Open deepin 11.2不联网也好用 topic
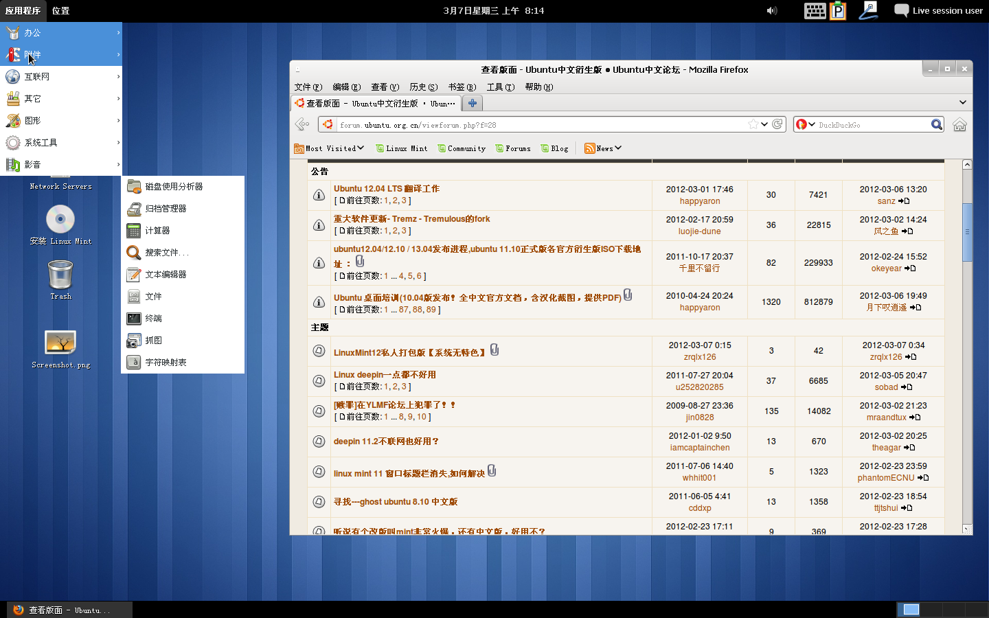989x618 pixels. coord(386,442)
